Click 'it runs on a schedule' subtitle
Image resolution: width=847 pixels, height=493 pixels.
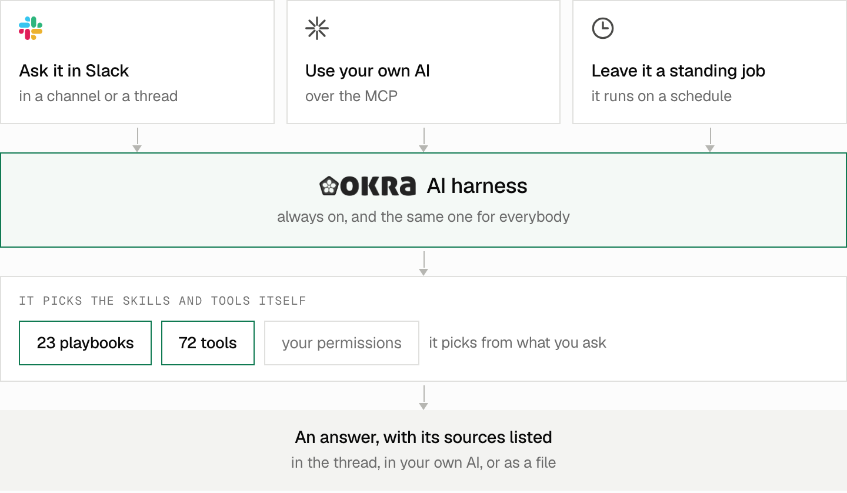pos(662,96)
